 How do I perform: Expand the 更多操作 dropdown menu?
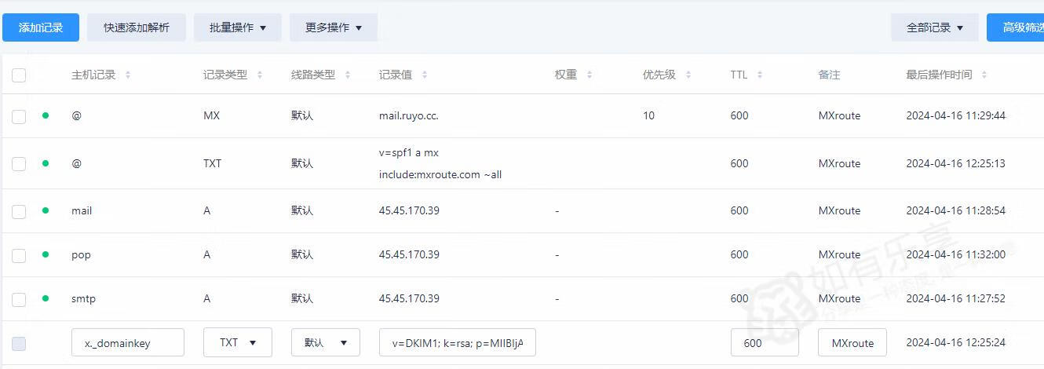pos(333,27)
